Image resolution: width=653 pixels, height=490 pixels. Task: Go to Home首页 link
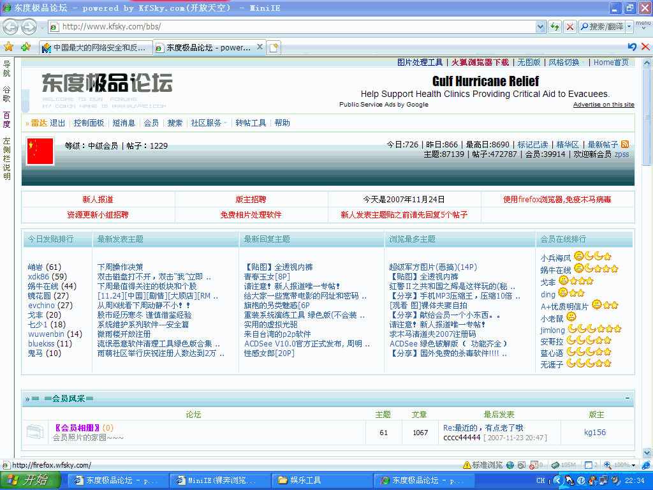click(611, 62)
